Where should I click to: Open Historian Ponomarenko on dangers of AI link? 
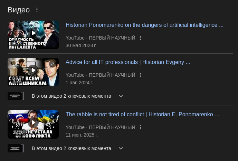pos(144,25)
